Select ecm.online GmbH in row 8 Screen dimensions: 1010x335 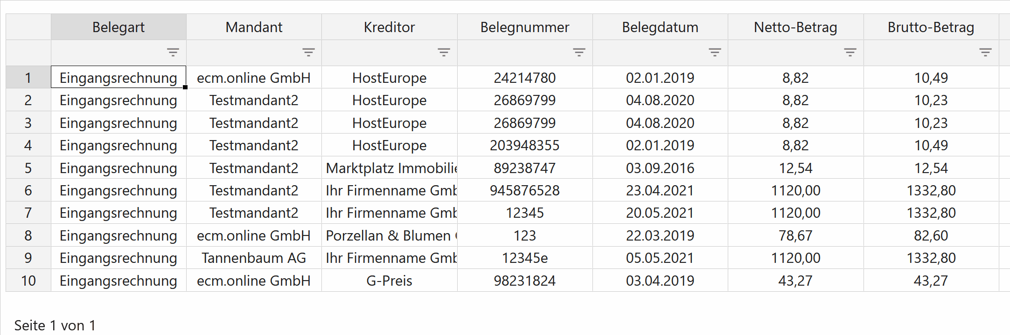point(254,235)
